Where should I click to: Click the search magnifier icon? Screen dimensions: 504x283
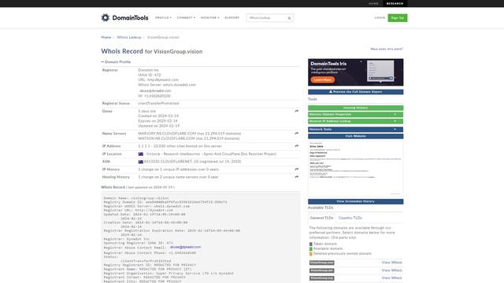[289, 18]
